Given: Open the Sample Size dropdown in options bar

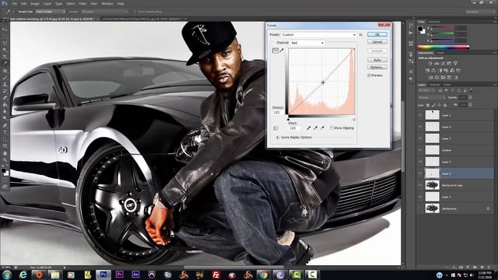Looking at the screenshot, I should click(x=51, y=12).
